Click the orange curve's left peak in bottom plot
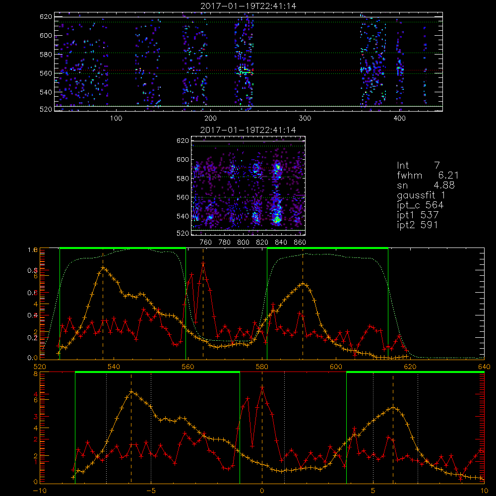 tap(131, 392)
